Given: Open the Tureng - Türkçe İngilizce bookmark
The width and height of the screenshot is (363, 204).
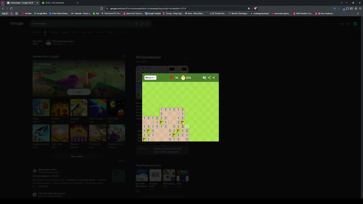Looking at the screenshot, I should pos(173,13).
